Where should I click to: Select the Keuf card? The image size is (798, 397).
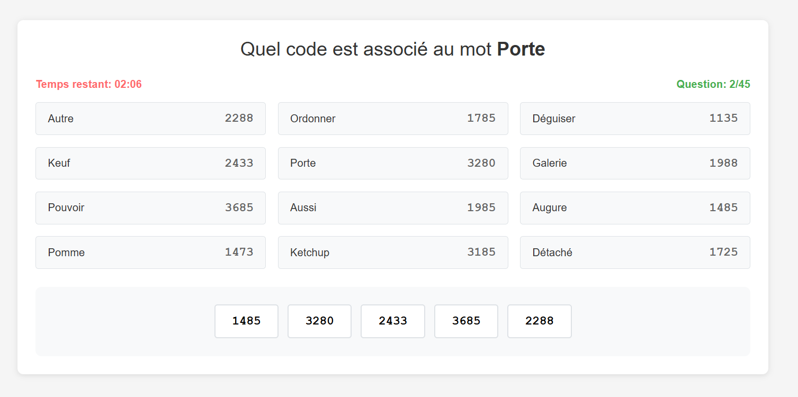point(150,163)
